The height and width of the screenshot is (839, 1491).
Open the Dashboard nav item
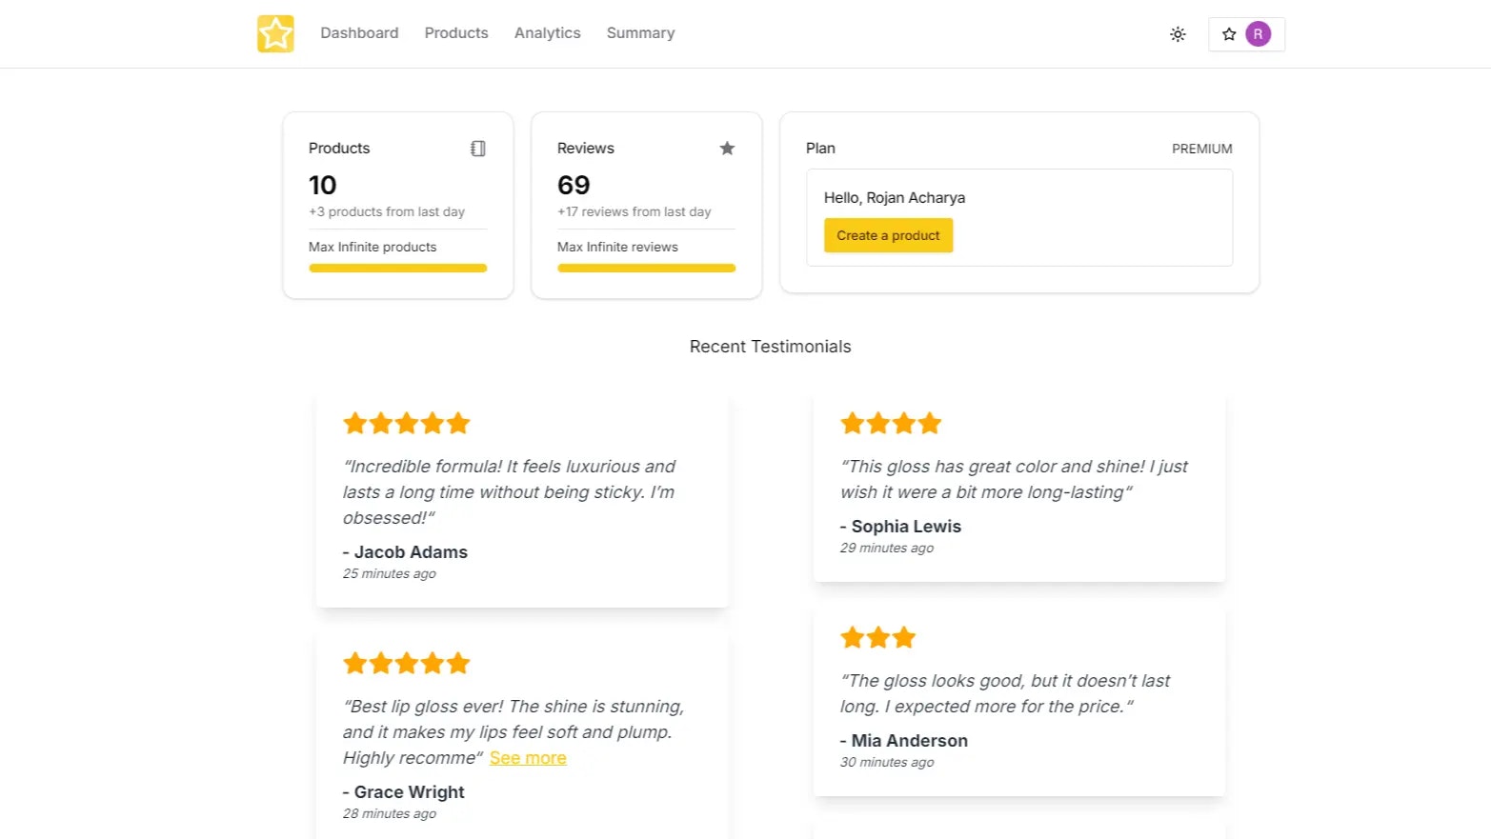tap(359, 33)
